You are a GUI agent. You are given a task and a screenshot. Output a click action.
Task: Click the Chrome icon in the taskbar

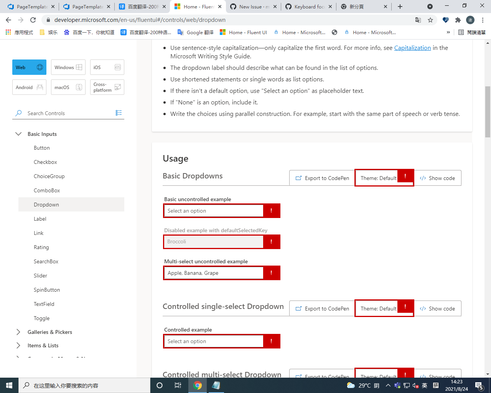(x=198, y=385)
